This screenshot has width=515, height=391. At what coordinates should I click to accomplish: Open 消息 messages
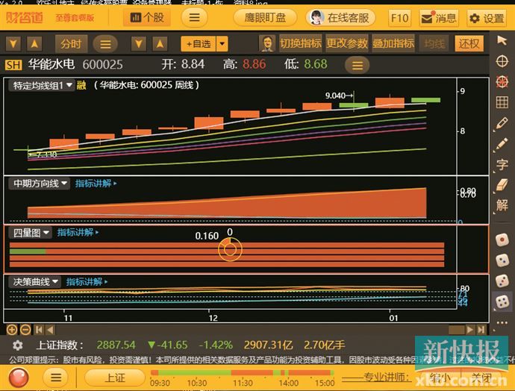click(x=439, y=18)
